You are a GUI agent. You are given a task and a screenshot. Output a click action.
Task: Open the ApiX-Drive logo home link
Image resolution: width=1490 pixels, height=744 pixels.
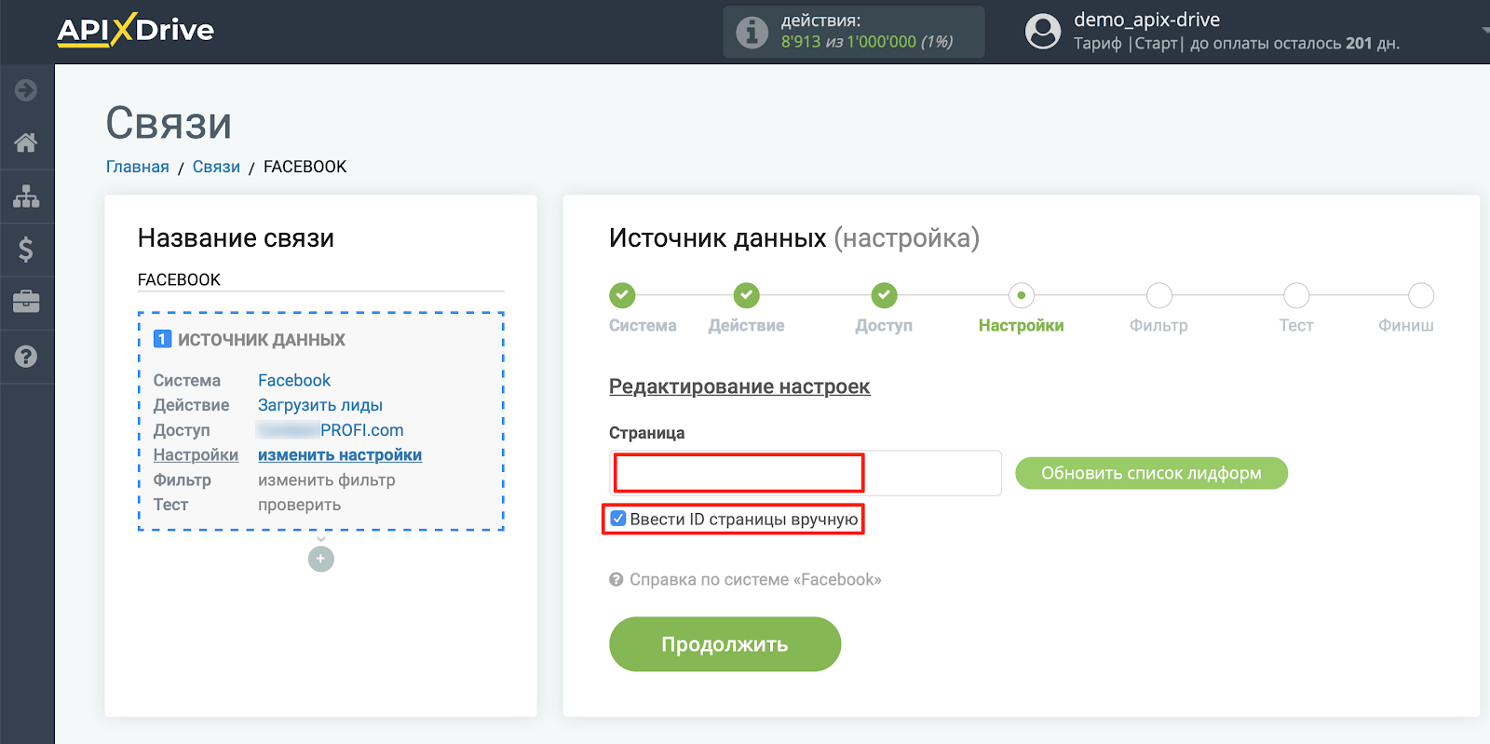[136, 30]
